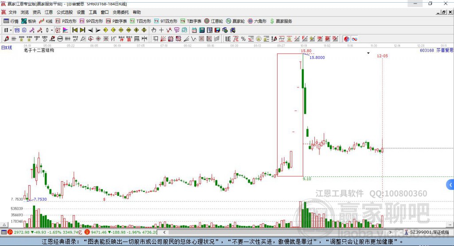Click the Shenzhen index value 9471.46
The height and width of the screenshot is (246, 454).
(99, 232)
